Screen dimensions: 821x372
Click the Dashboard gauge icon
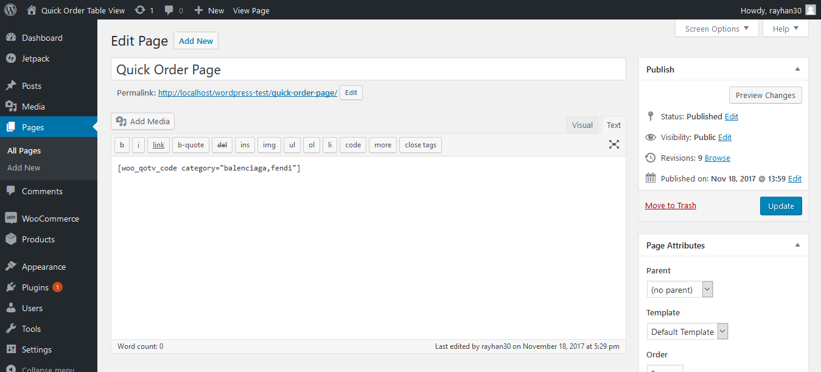click(x=11, y=38)
